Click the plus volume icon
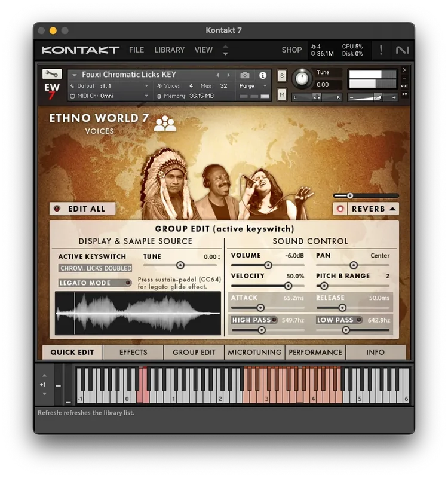Image resolution: width=448 pixels, height=478 pixels. pos(394,97)
